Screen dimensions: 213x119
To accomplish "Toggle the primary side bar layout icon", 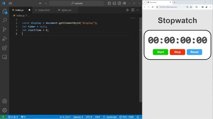I will coord(109,3).
